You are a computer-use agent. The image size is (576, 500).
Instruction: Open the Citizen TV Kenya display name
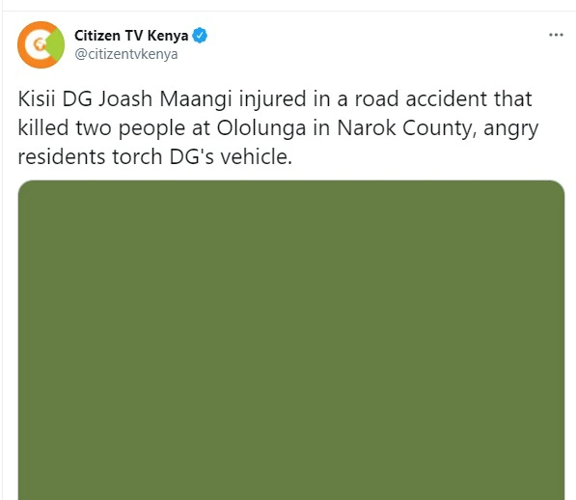[131, 36]
